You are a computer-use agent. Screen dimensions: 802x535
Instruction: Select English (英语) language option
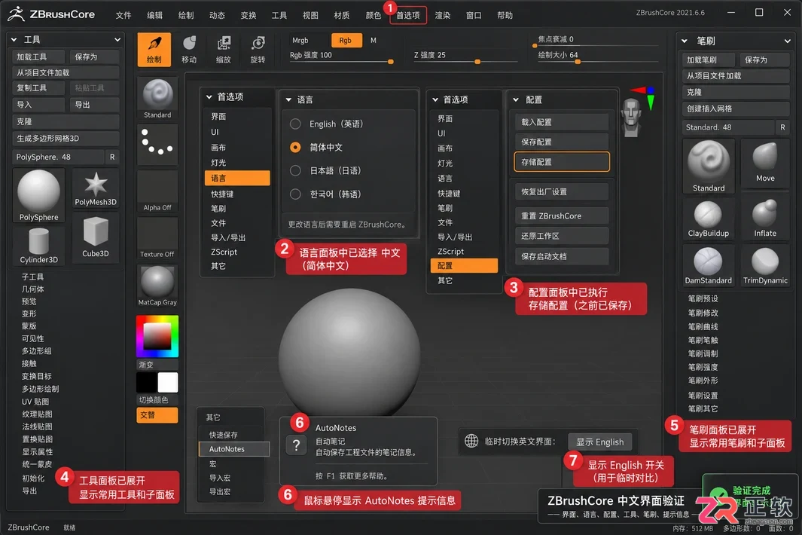tap(295, 124)
